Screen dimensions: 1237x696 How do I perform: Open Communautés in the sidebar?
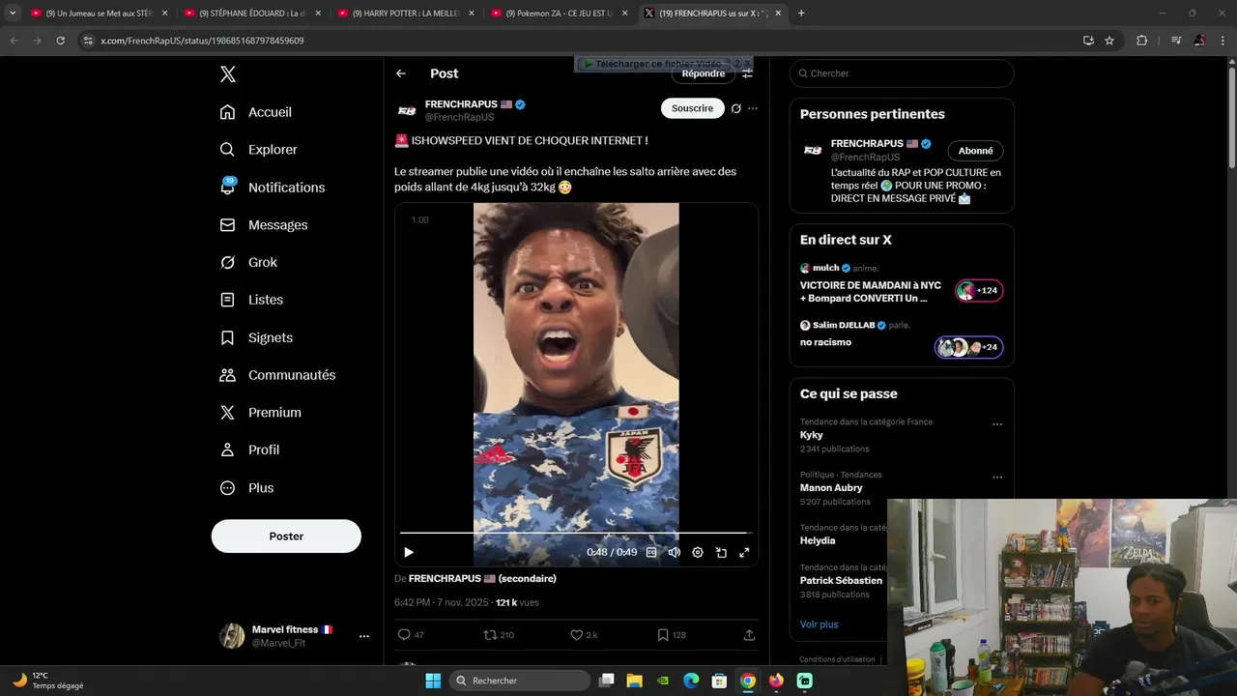pyautogui.click(x=277, y=375)
